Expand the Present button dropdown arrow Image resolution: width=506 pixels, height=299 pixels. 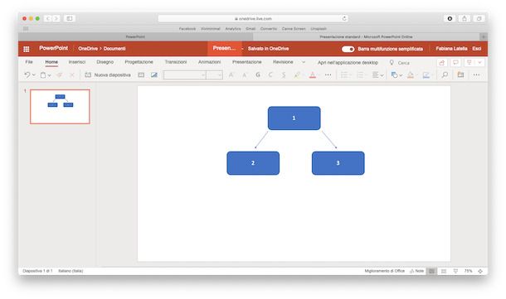[479, 62]
